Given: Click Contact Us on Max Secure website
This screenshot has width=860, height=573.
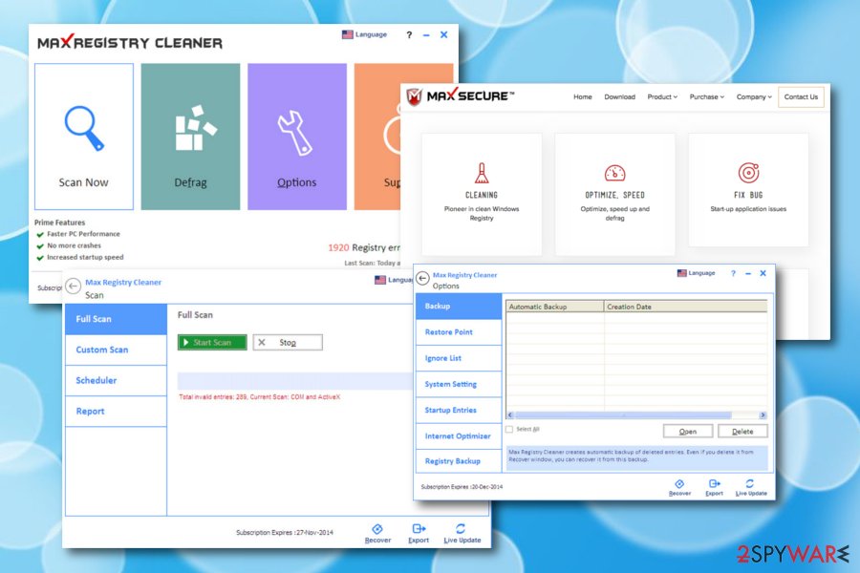Looking at the screenshot, I should pos(801,97).
